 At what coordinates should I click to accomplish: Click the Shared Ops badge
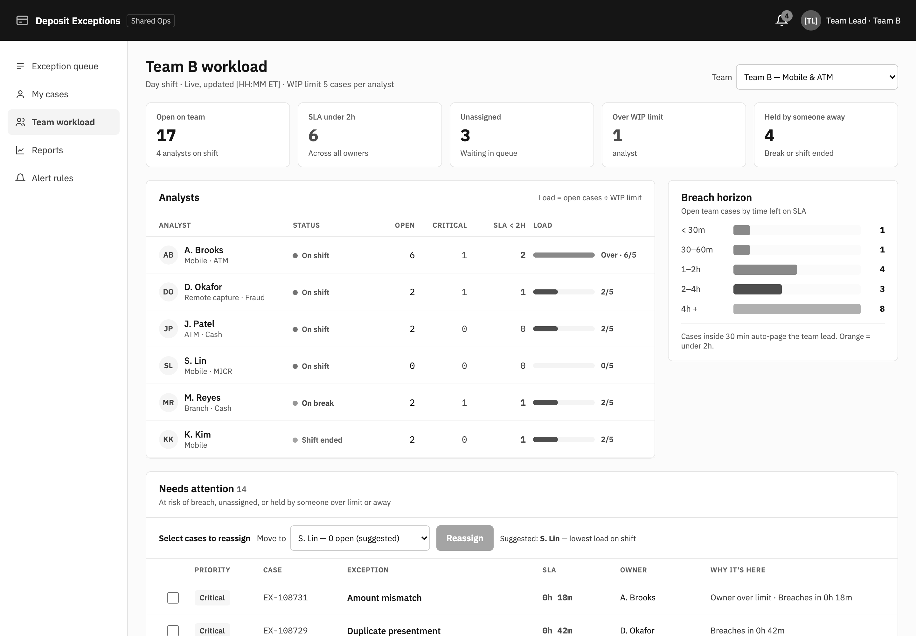151,21
